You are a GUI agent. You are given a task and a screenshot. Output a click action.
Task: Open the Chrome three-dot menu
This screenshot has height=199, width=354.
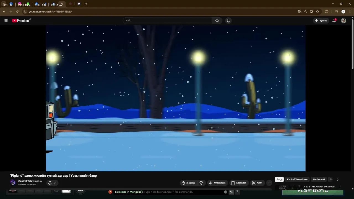pyautogui.click(x=350, y=12)
